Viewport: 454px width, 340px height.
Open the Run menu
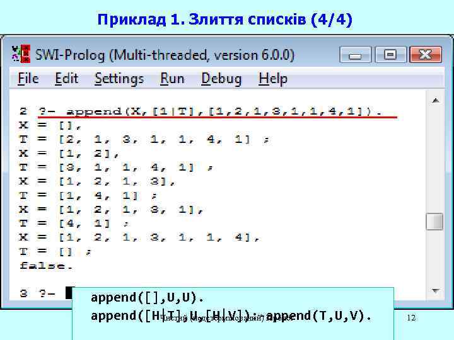tap(172, 79)
